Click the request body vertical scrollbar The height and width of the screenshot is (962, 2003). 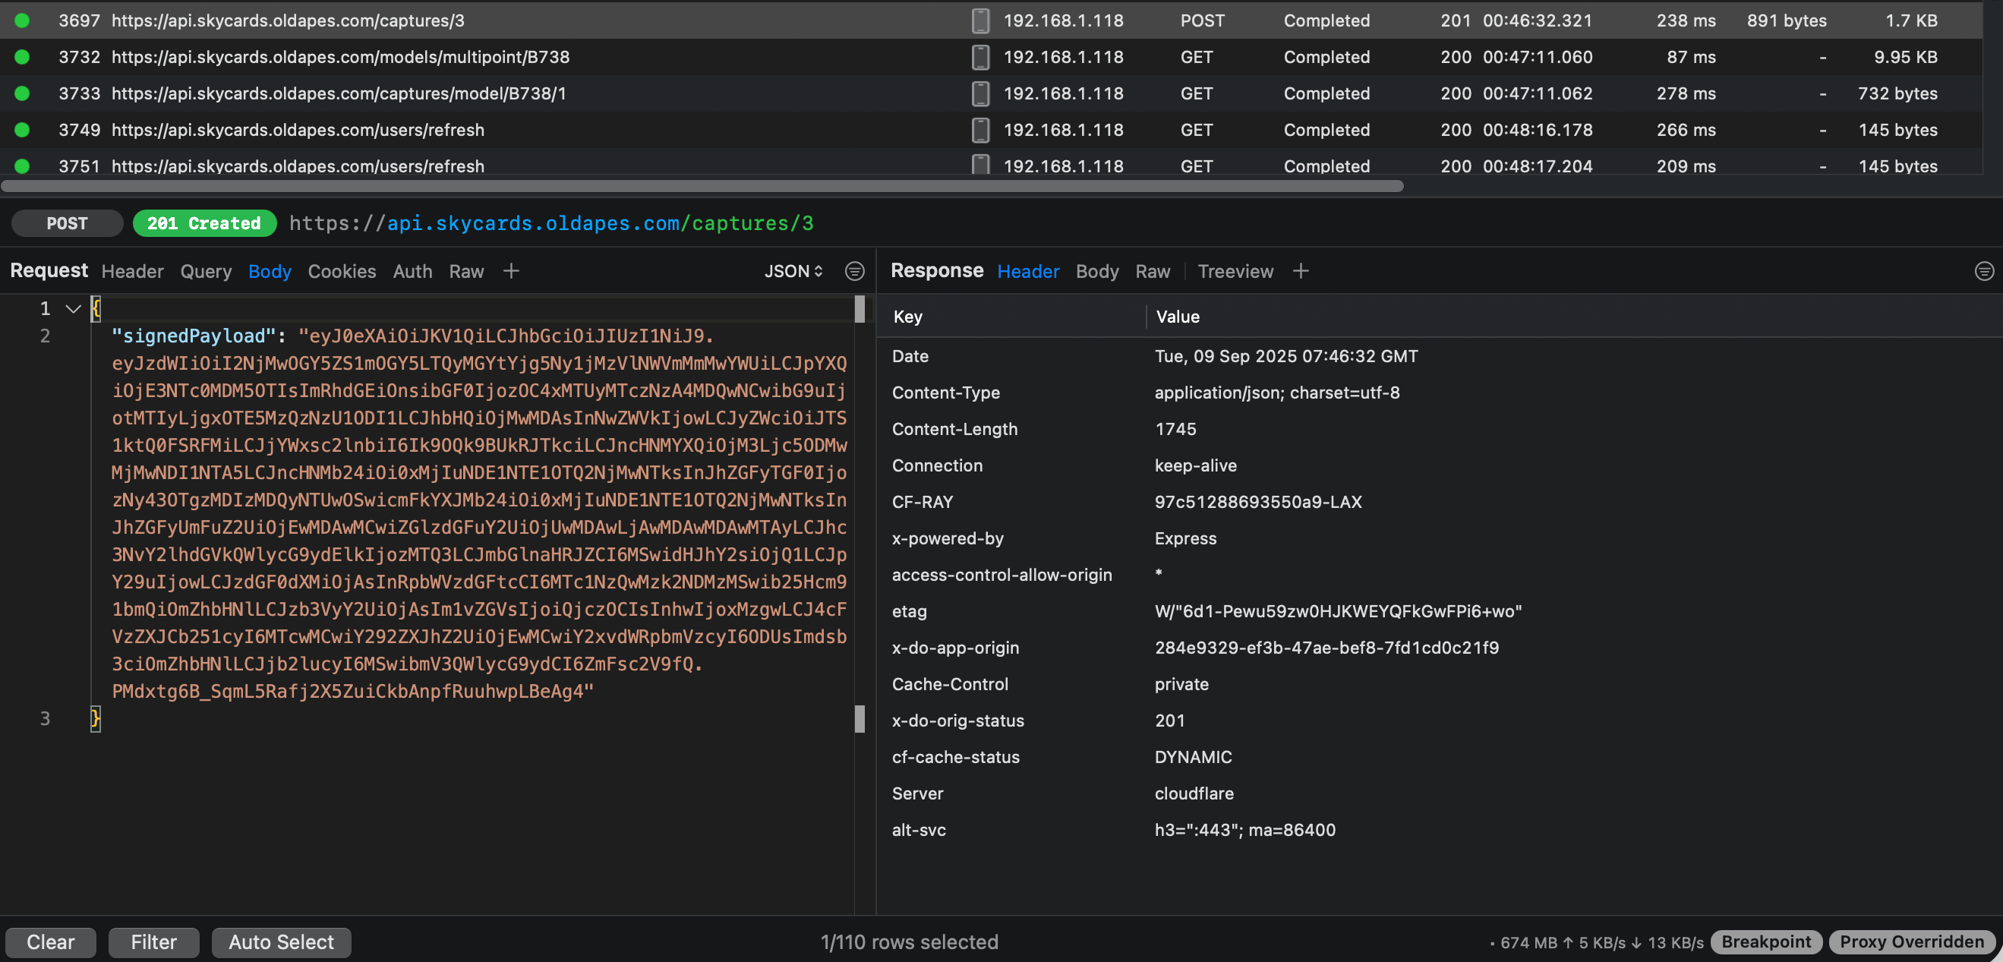860,309
